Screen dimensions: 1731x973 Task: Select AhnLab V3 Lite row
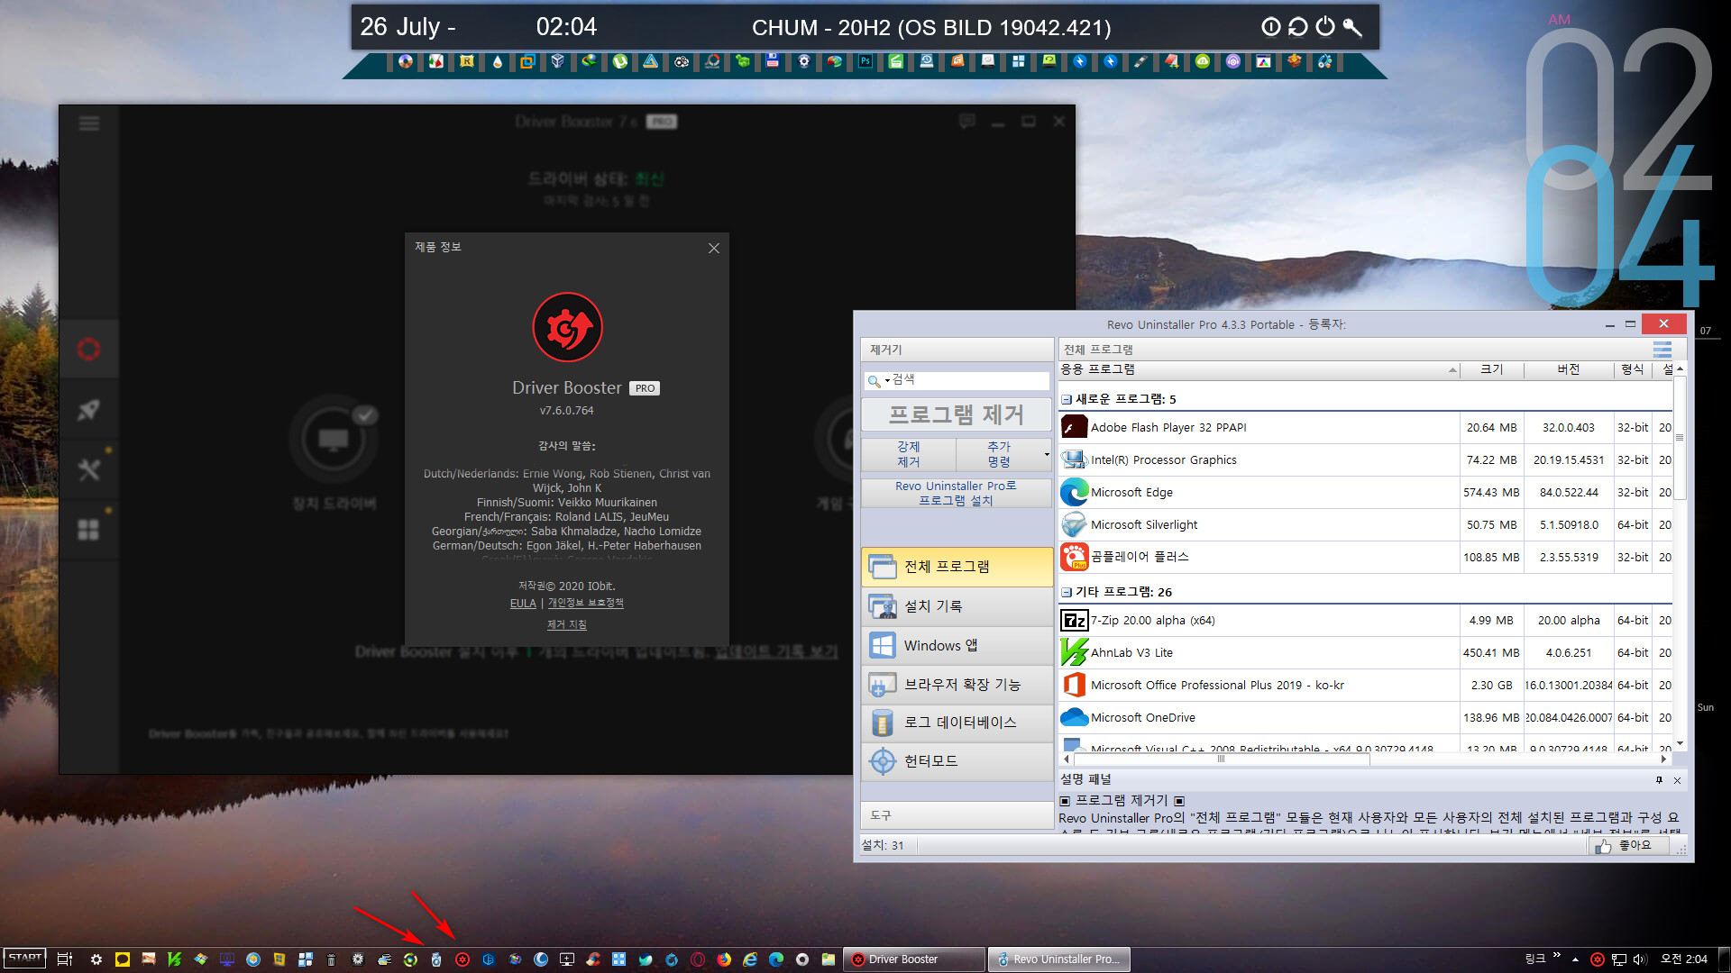tap(1366, 653)
